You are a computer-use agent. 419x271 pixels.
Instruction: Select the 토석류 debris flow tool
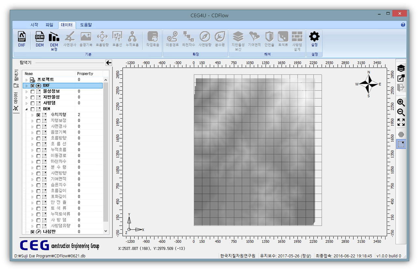(283, 40)
